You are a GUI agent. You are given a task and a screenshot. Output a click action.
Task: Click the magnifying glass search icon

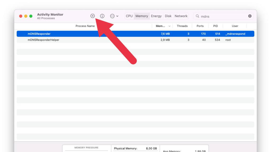coord(197,16)
